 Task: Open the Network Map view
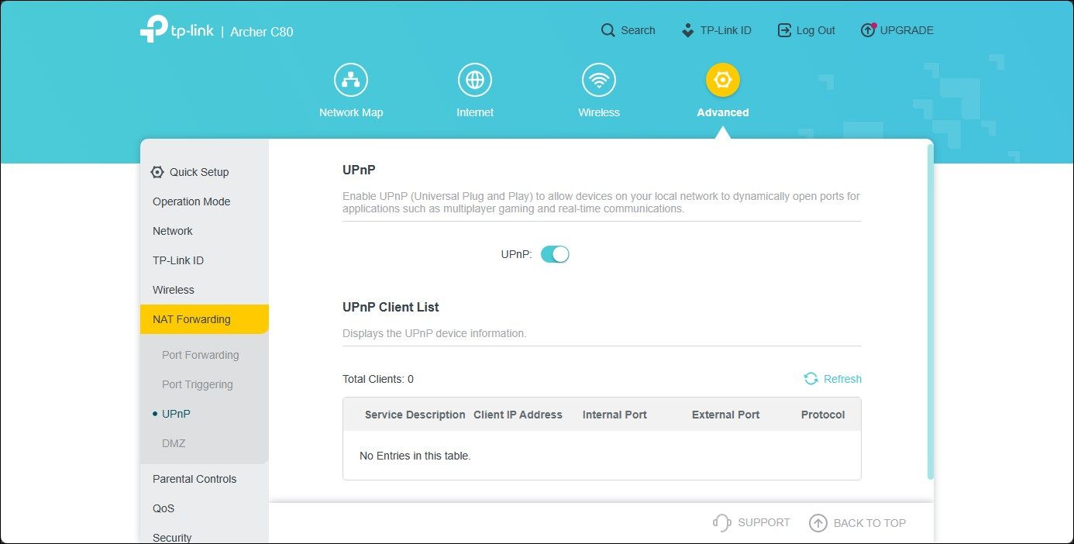pyautogui.click(x=350, y=78)
